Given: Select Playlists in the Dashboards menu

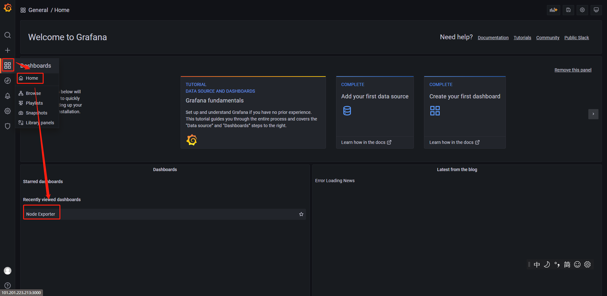Looking at the screenshot, I should tap(37, 103).
